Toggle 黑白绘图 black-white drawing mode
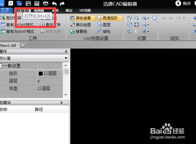 point(81,25)
